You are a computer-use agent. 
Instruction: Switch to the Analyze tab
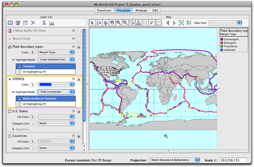pyautogui.click(x=141, y=10)
